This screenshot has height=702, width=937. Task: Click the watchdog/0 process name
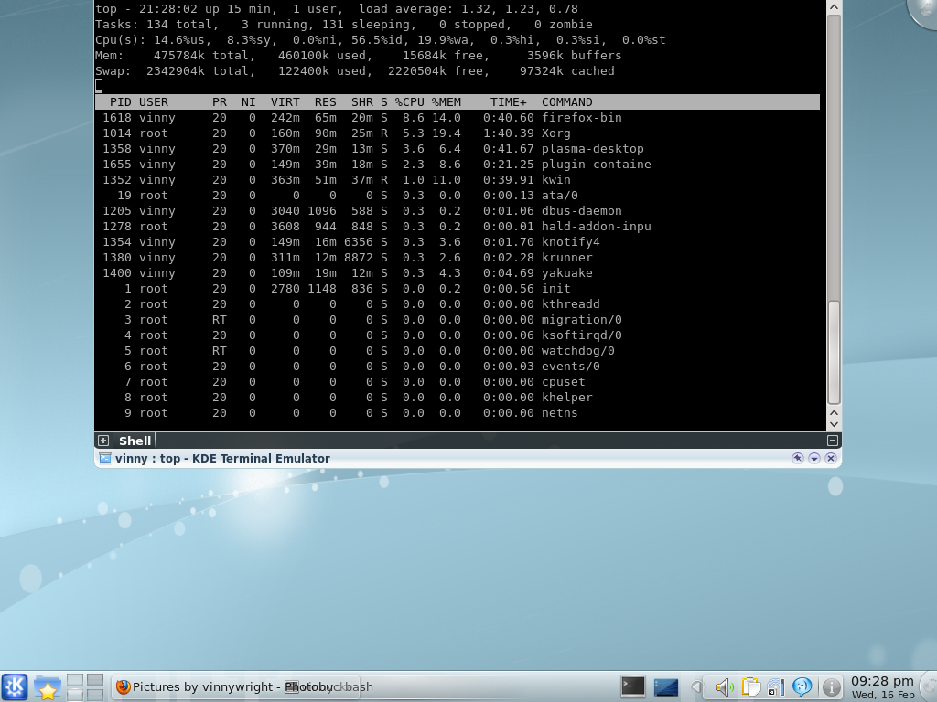[578, 350]
